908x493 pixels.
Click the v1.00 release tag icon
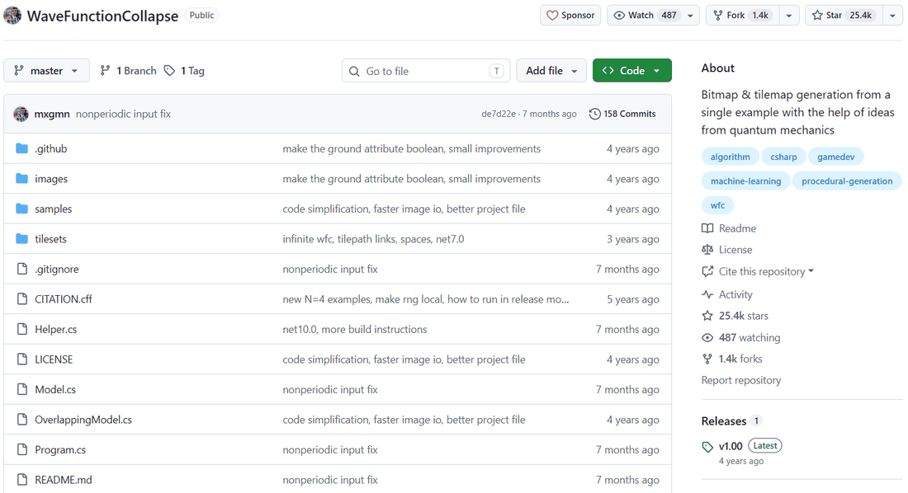707,447
